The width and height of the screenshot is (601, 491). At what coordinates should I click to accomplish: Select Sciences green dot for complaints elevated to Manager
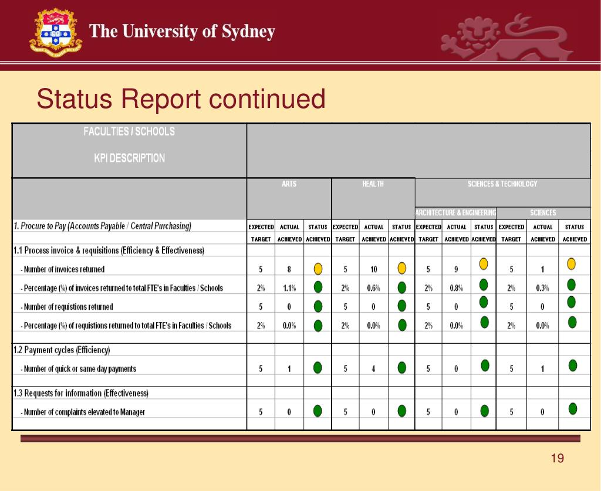[573, 409]
